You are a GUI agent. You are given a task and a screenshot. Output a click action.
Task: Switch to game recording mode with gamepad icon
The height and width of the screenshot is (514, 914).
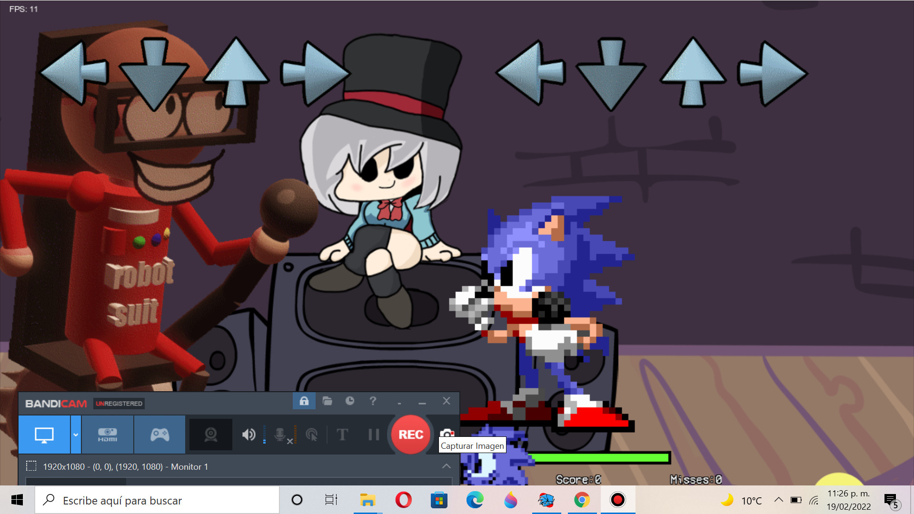click(x=159, y=435)
